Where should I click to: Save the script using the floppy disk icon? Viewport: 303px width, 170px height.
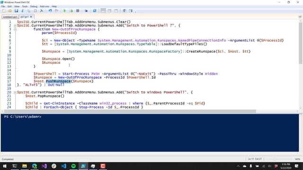(16, 11)
